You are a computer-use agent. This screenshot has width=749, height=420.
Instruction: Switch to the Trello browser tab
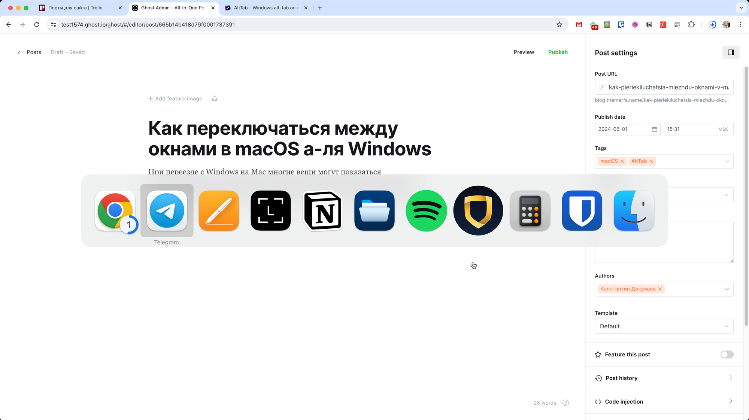75,8
